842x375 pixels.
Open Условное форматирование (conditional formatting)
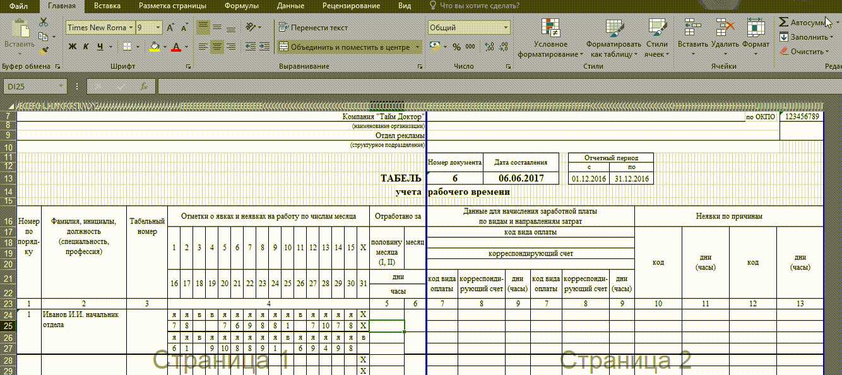(x=550, y=39)
